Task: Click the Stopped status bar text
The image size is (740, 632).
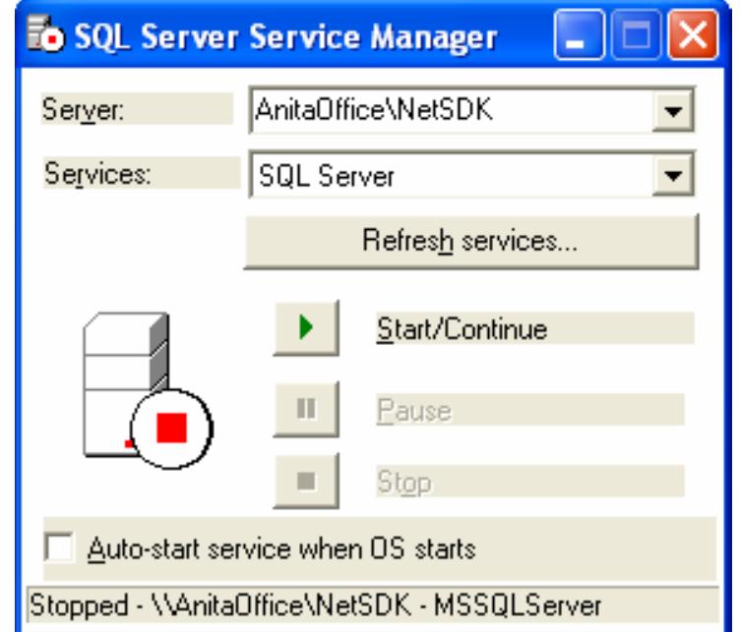Action: pos(315,605)
